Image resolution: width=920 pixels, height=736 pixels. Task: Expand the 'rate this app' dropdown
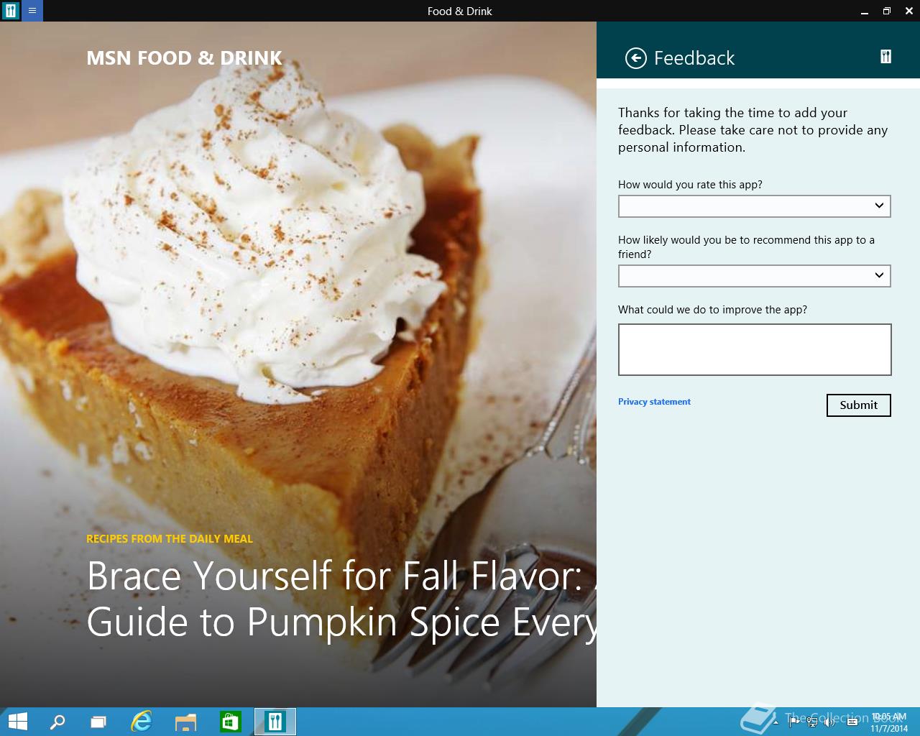754,206
